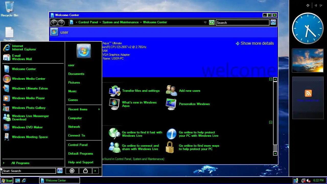327x184 pixels.
Task: Click the Refresh button in address bar
Action: point(212,22)
